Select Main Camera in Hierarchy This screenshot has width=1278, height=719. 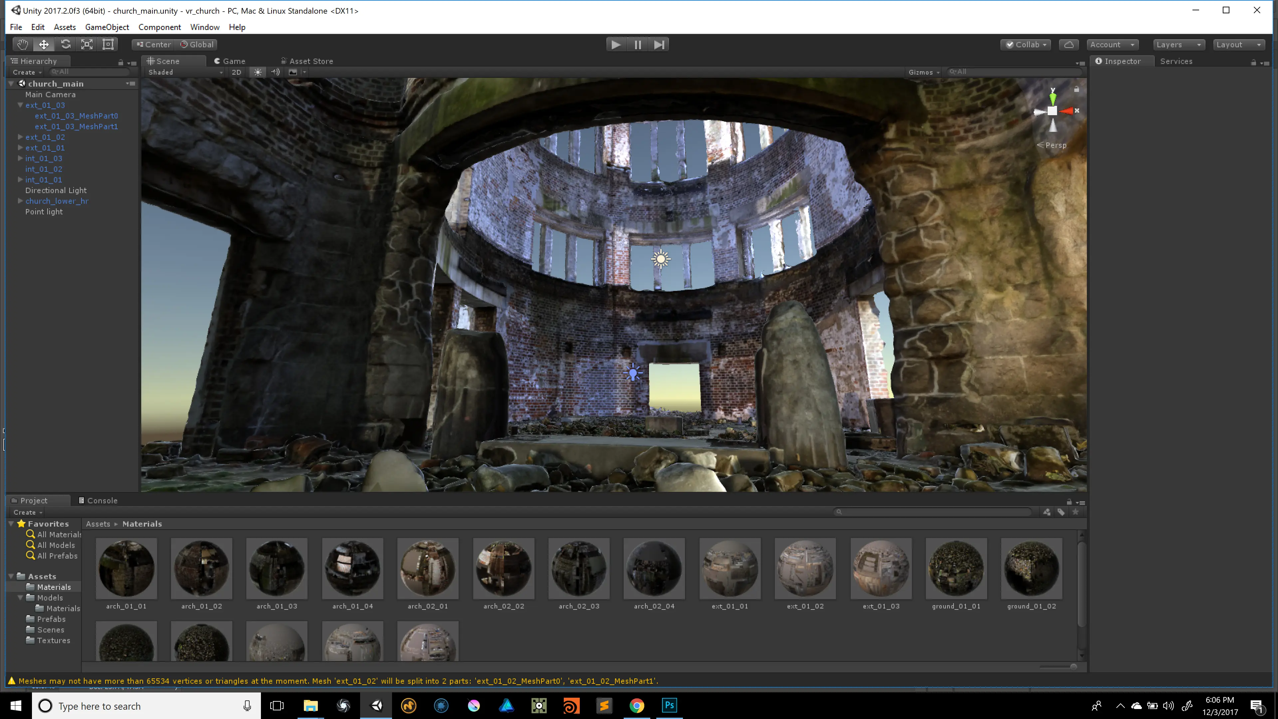[51, 95]
